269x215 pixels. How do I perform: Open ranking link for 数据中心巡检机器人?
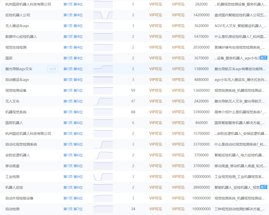[x=73, y=37]
